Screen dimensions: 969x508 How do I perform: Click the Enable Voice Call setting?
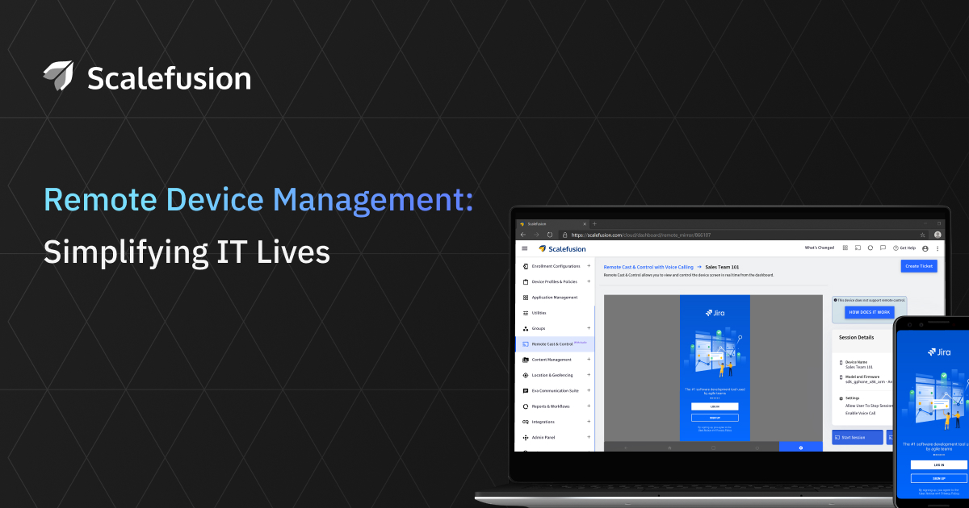pyautogui.click(x=862, y=412)
